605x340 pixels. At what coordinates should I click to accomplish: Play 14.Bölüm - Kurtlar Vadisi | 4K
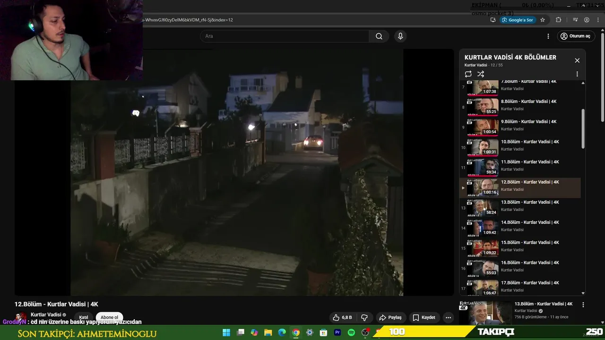pos(530,222)
